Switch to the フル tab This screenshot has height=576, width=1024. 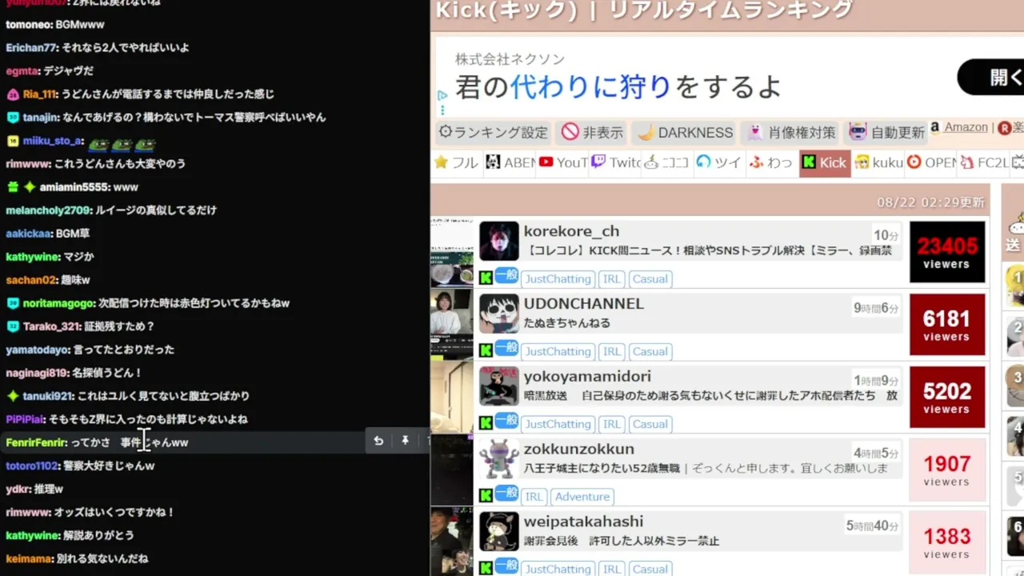(x=456, y=162)
